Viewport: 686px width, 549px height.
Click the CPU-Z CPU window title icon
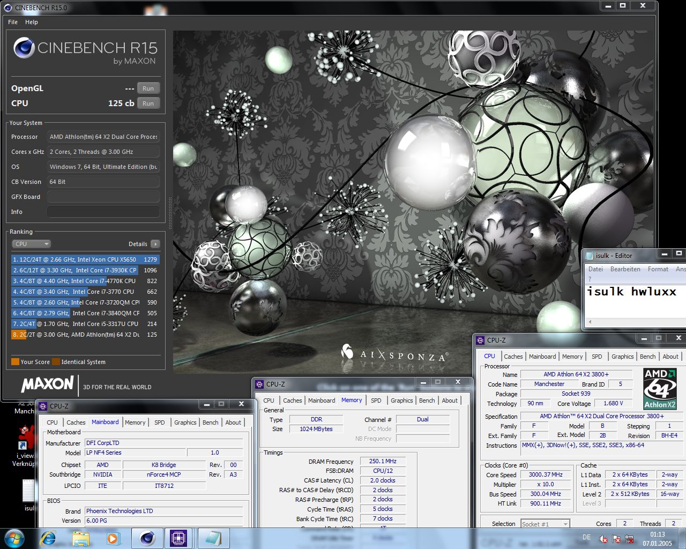(x=480, y=340)
